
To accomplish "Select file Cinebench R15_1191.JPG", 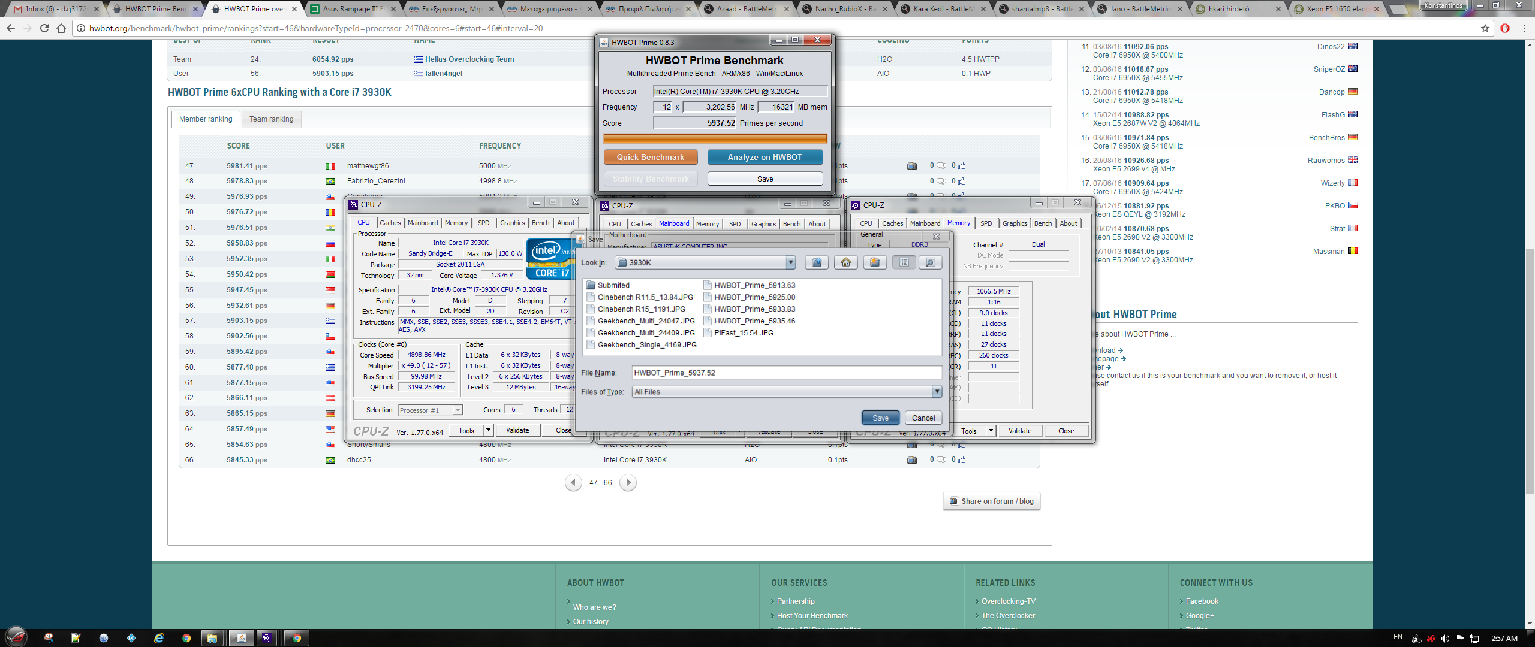I will tap(636, 309).
